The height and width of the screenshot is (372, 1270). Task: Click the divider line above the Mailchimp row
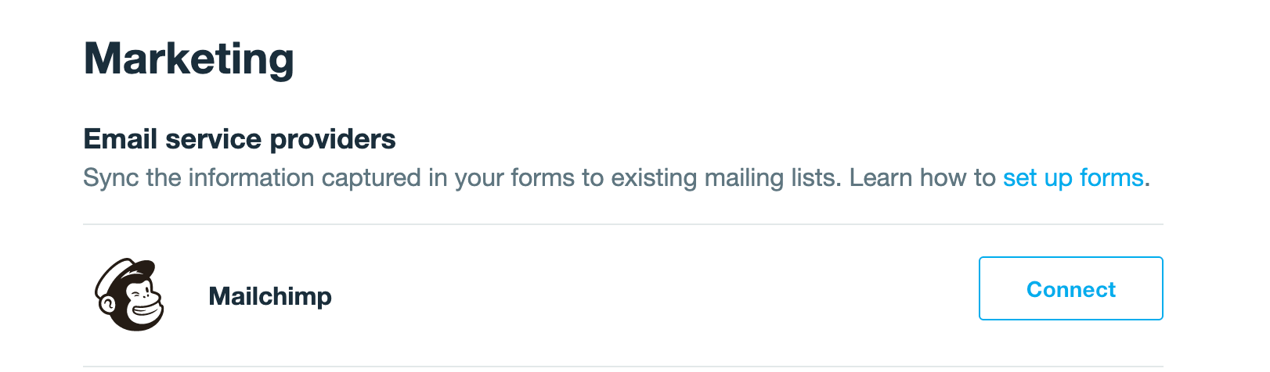point(622,224)
